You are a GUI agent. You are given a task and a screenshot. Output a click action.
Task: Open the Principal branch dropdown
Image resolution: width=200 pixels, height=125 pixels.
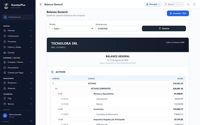click(x=153, y=4)
